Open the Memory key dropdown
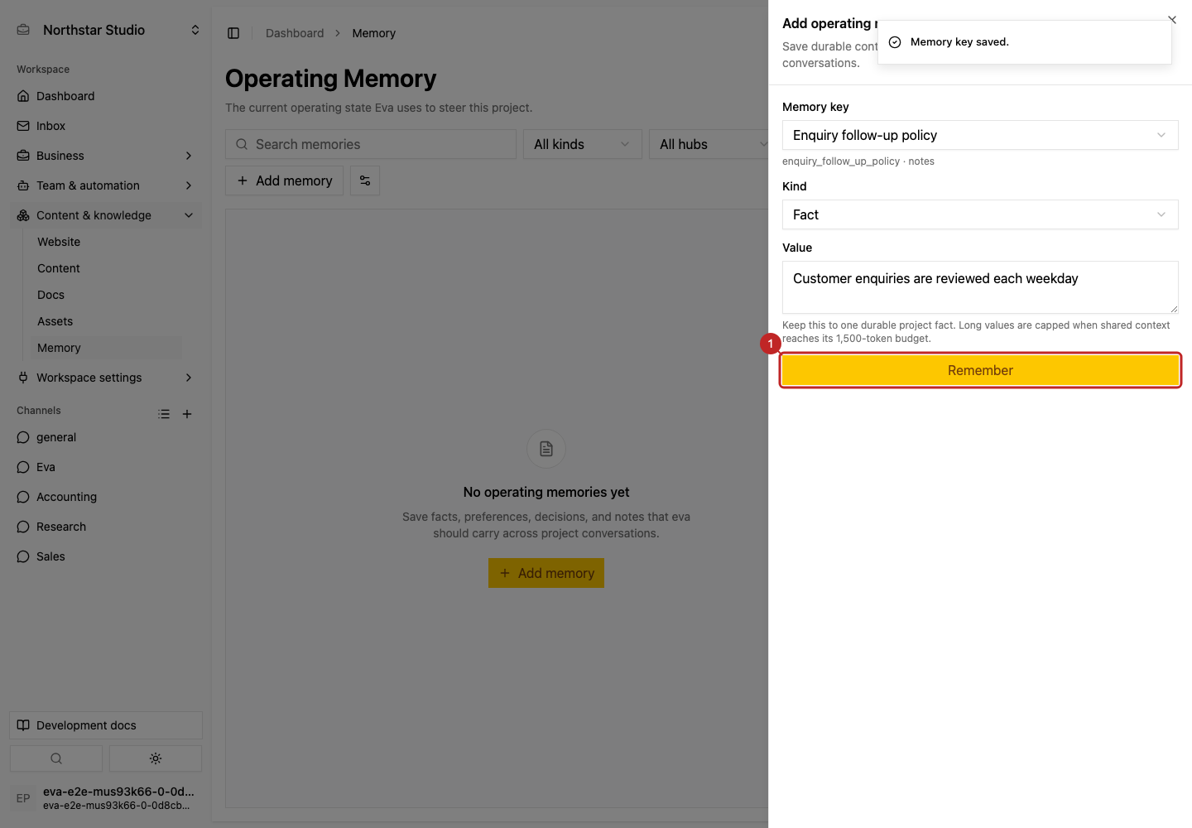 (x=980, y=135)
